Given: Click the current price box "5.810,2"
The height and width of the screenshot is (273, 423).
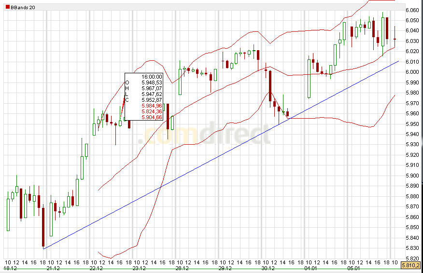Looking at the screenshot, I should pyautogui.click(x=411, y=265).
